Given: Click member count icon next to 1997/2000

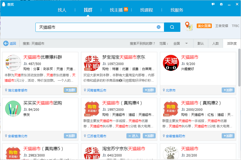Looking at the screenshot, I should 104,109.
